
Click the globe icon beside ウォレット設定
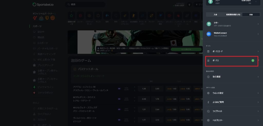click(208, 93)
